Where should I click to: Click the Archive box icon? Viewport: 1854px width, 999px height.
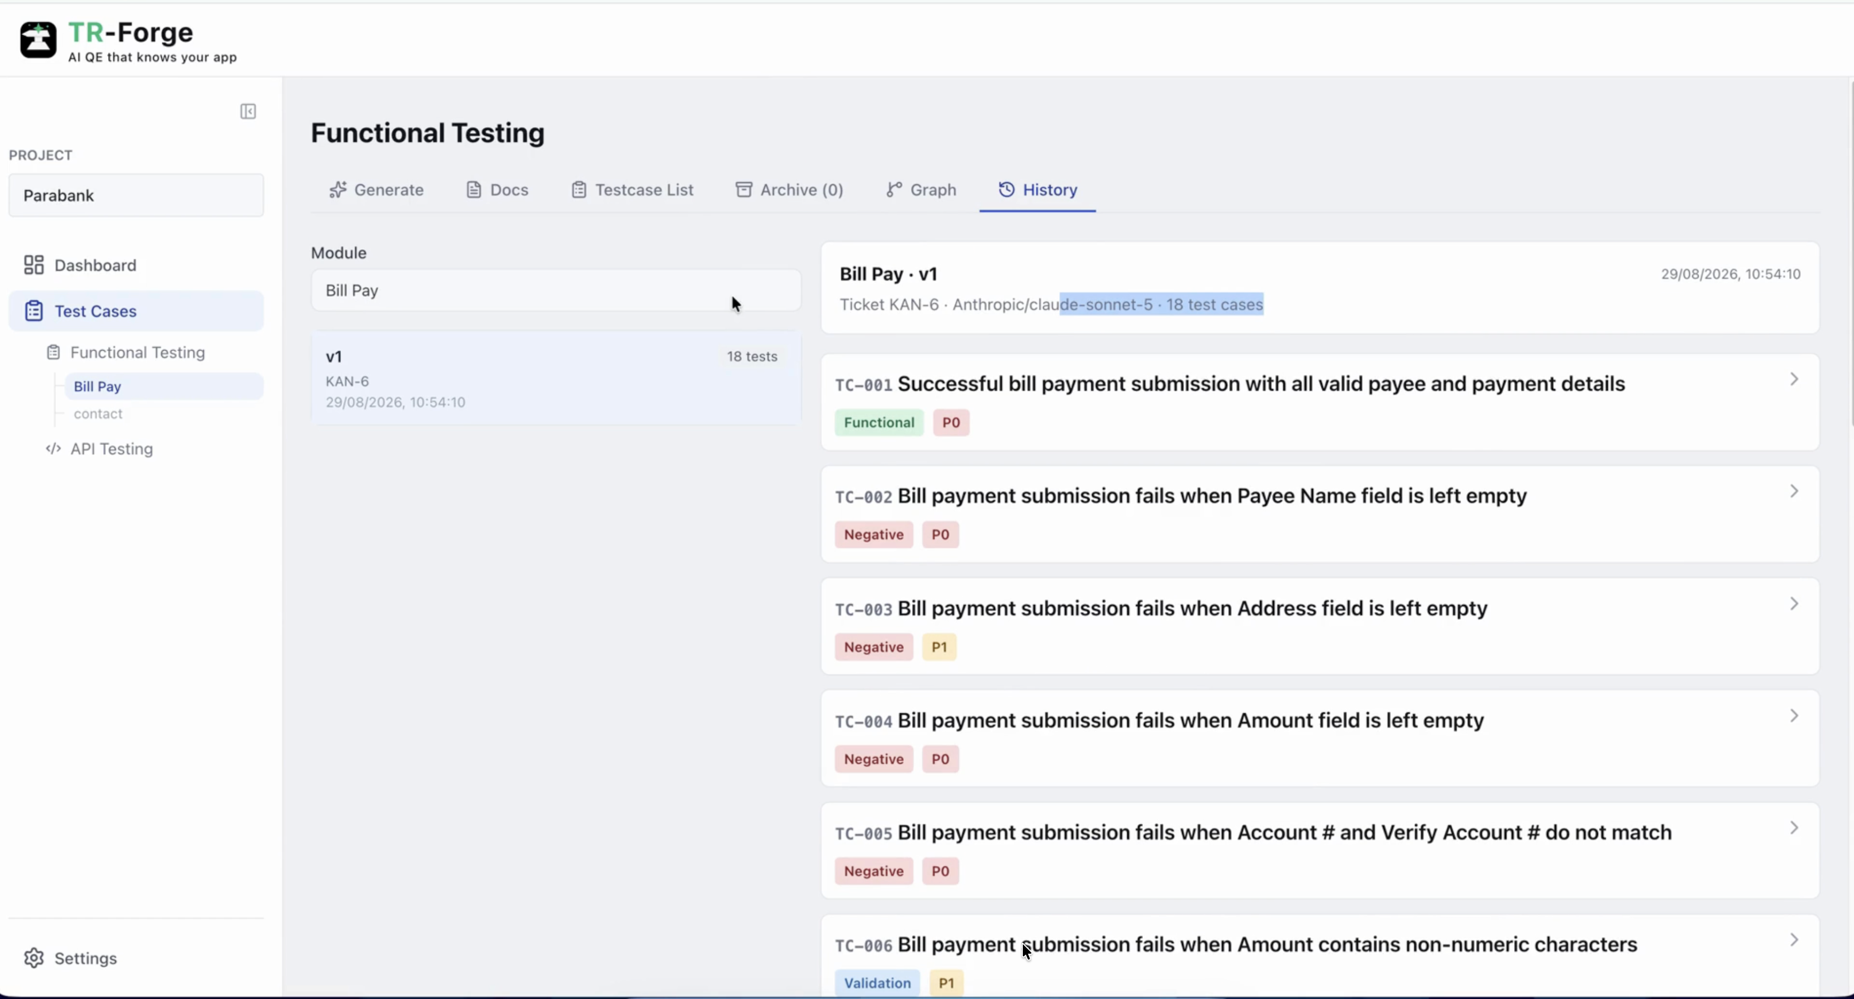tap(744, 190)
